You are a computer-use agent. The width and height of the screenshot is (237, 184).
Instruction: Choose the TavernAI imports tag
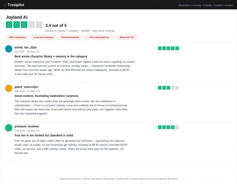[x=70, y=37]
